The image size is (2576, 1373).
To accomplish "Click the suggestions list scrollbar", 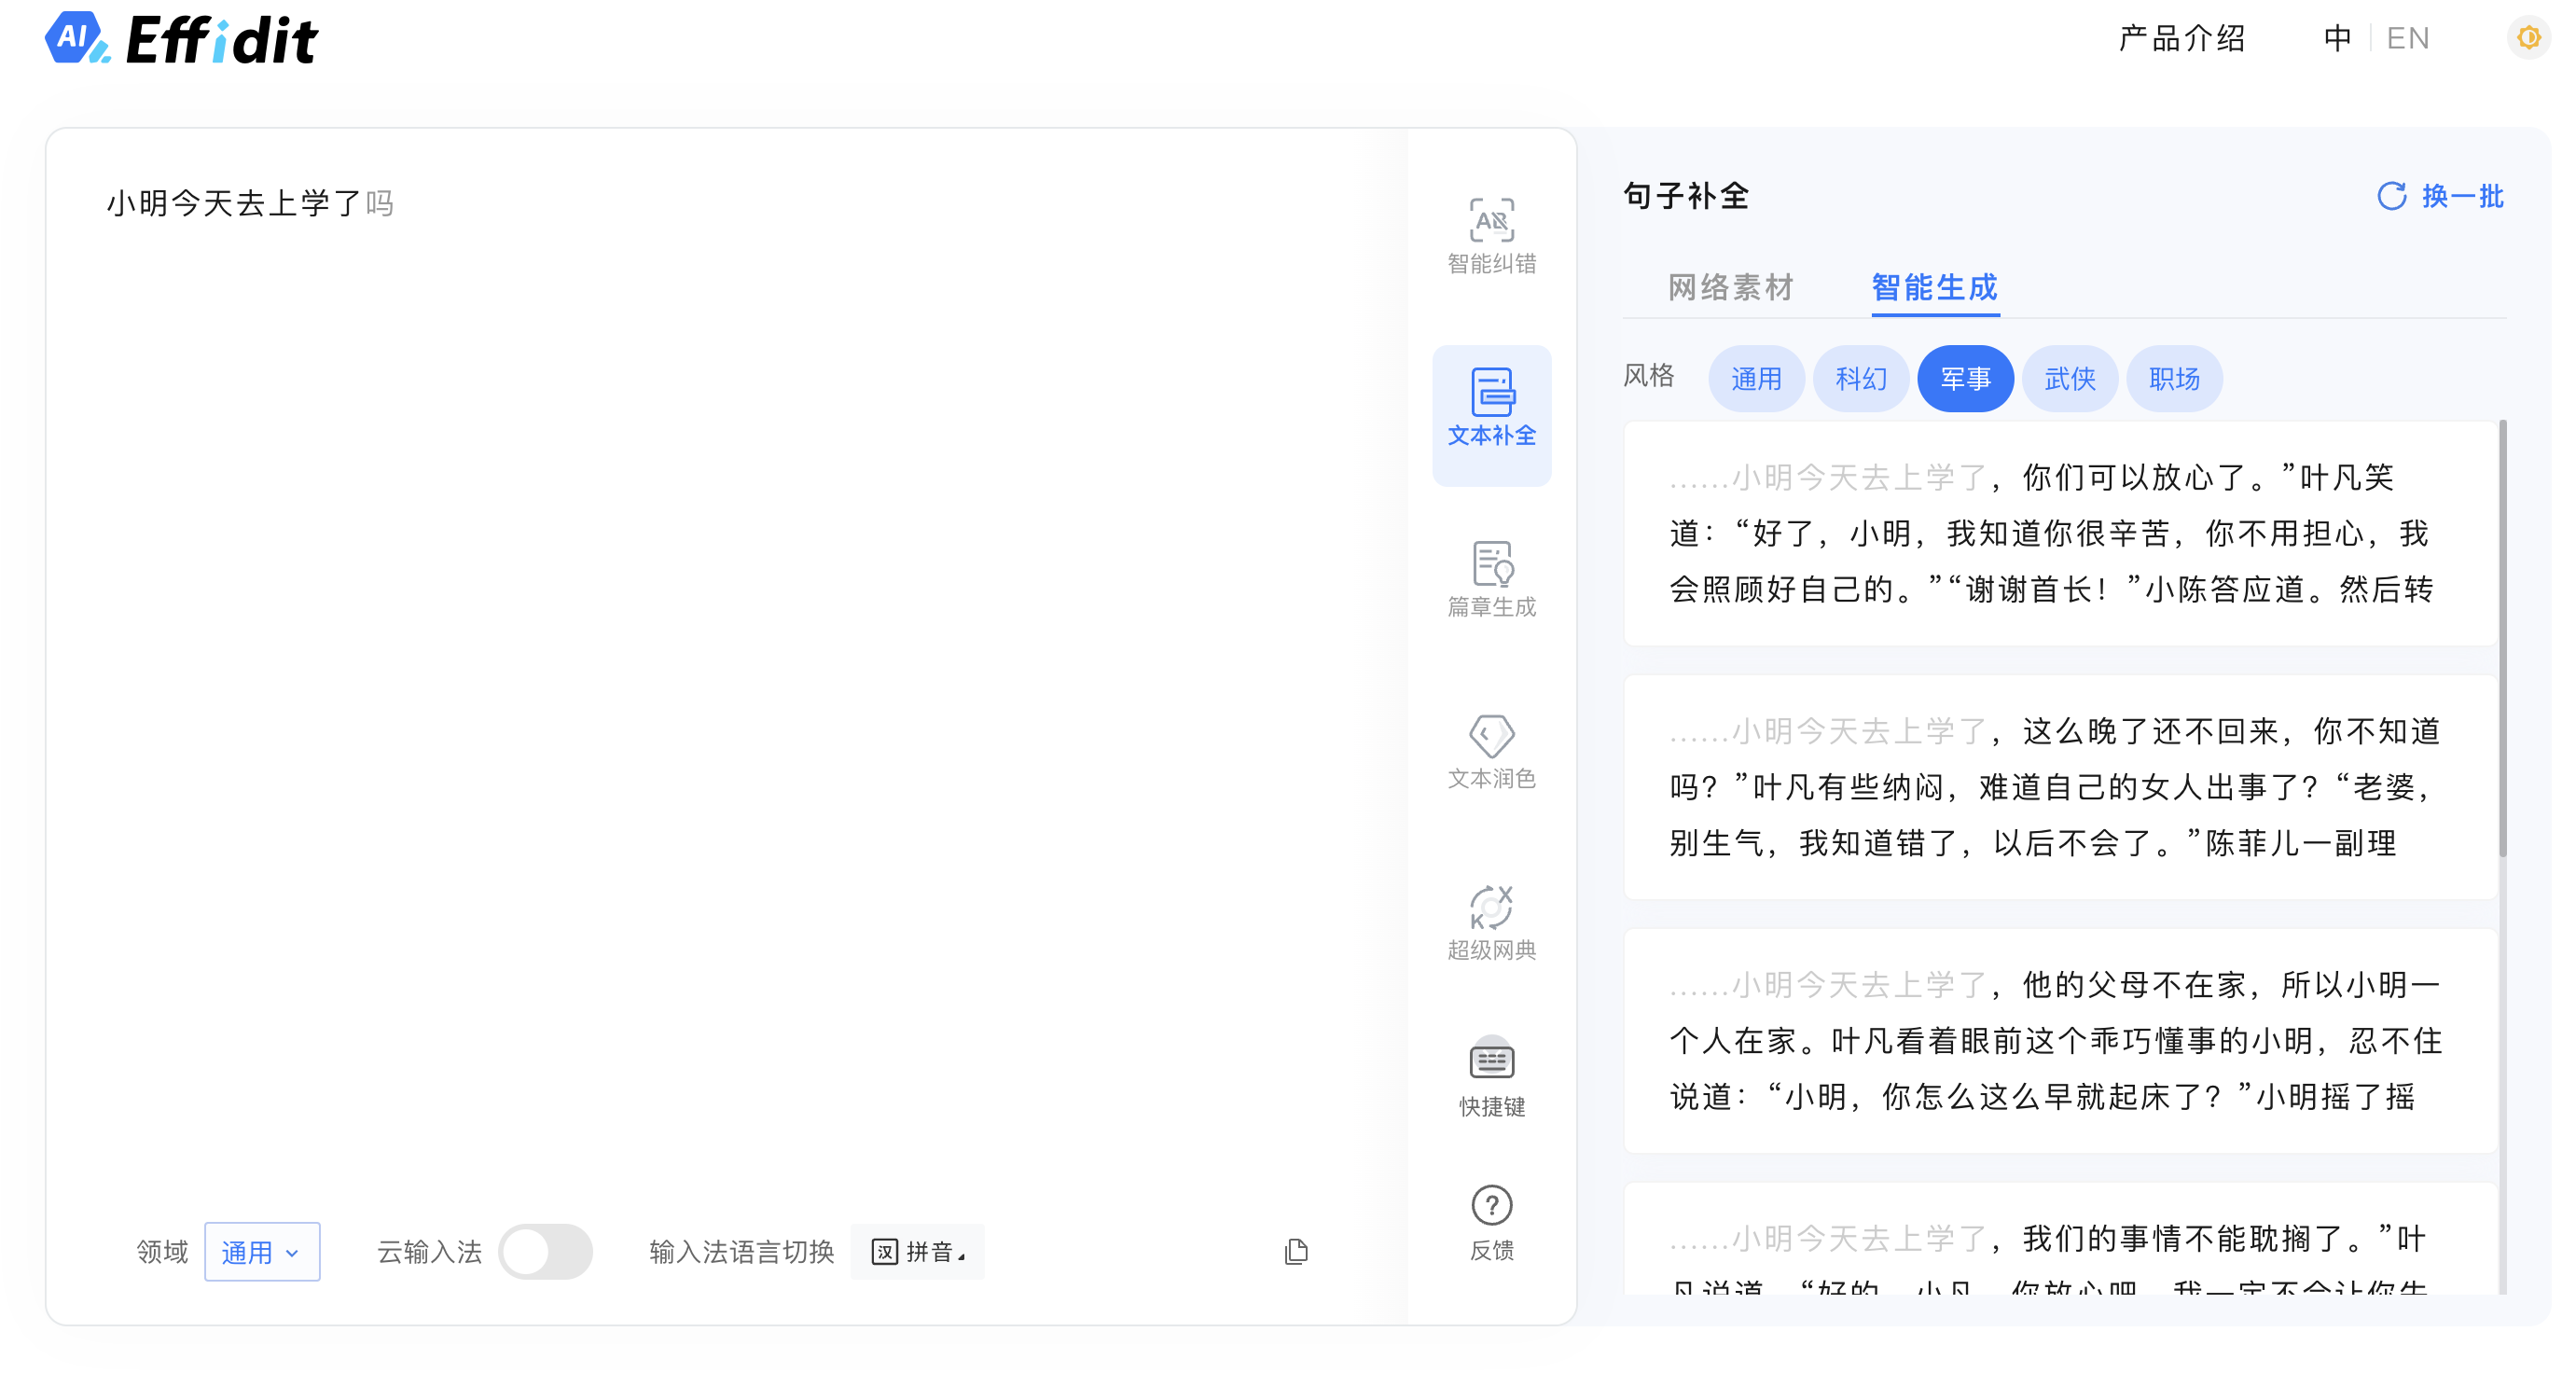I will click(2502, 640).
